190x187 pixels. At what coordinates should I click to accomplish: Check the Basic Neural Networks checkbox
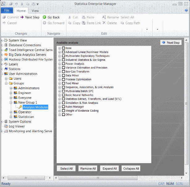[64, 95]
